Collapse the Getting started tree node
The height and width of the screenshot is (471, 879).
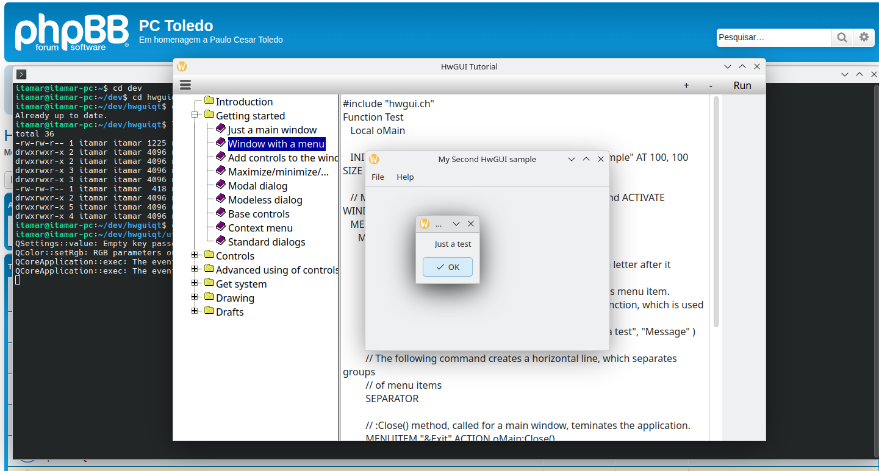[195, 115]
